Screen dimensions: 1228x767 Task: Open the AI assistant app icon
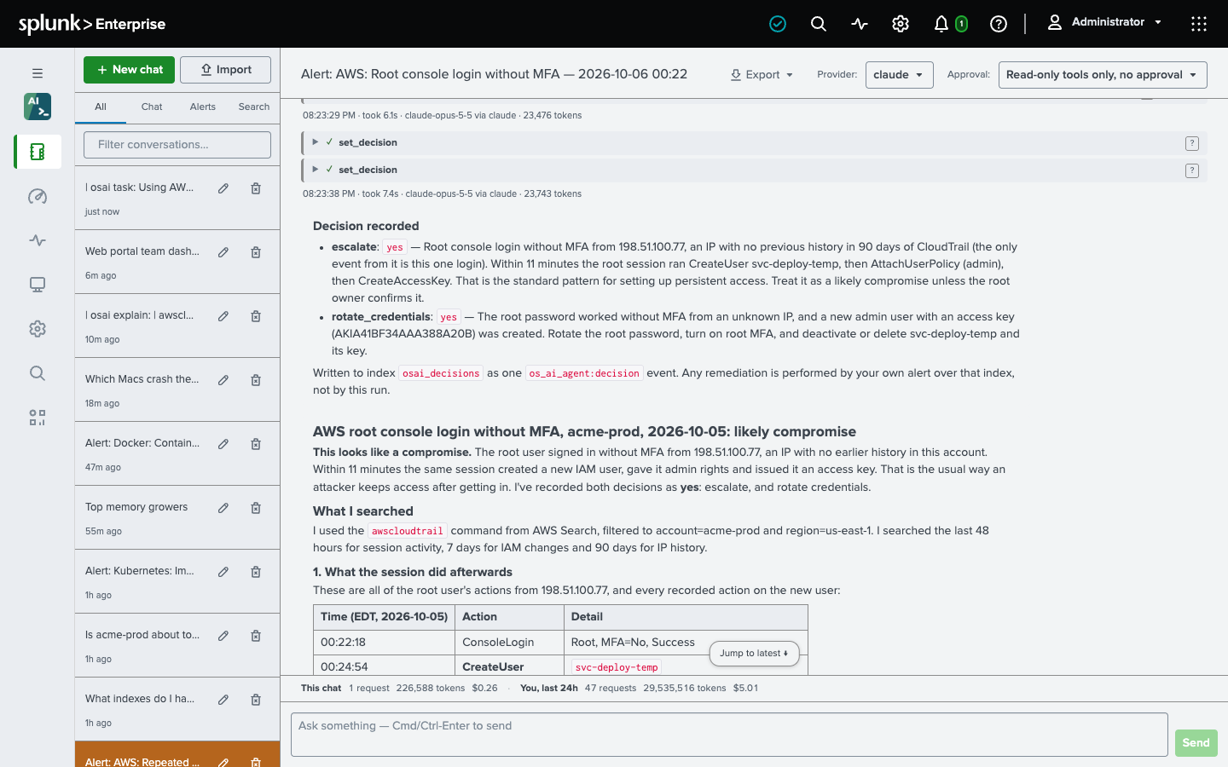click(x=38, y=107)
